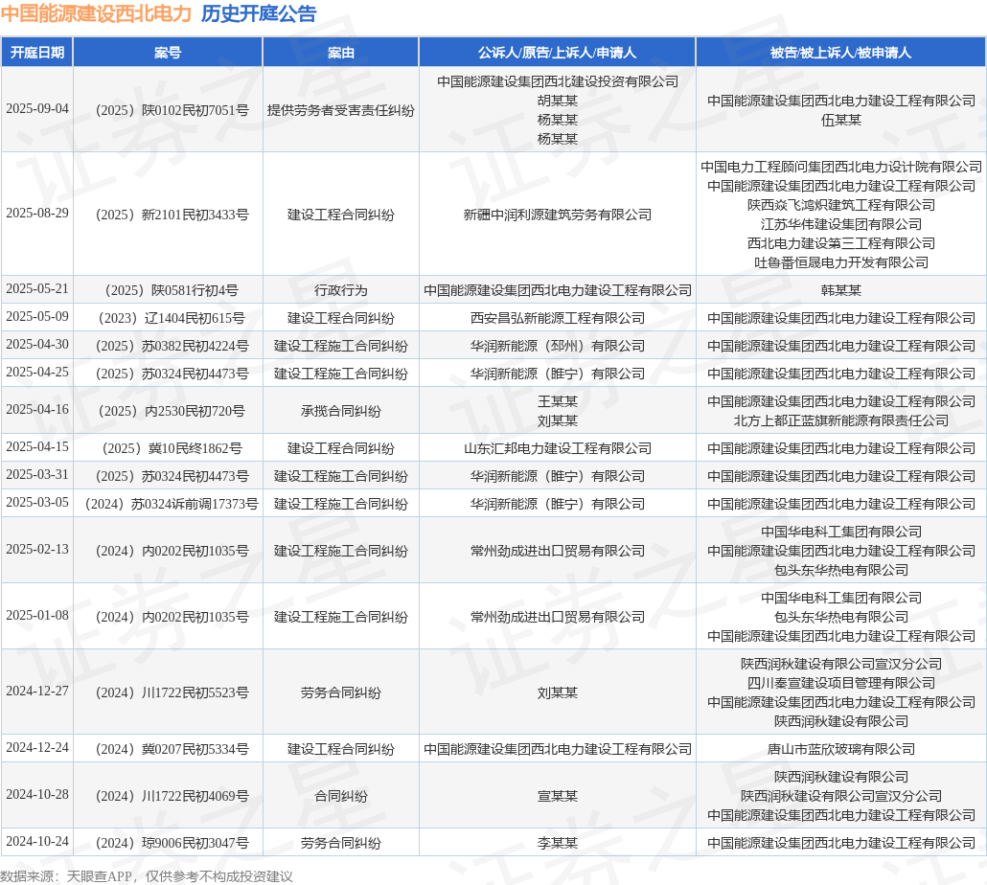This screenshot has width=987, height=885.
Task: Click plaintiff 中国能源建设集团西北建设投资有限公司
Action: [557, 81]
